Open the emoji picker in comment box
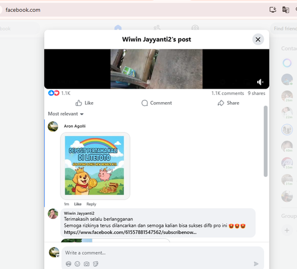The image size is (297, 269). (x=77, y=264)
